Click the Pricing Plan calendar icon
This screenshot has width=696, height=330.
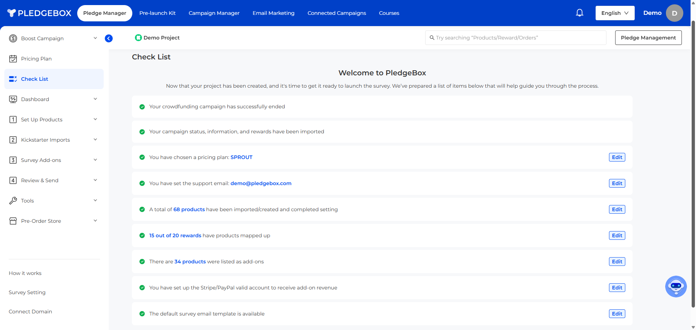(x=13, y=59)
